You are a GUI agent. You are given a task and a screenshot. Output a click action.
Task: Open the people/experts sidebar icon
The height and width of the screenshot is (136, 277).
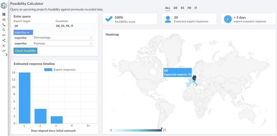pos(4,20)
